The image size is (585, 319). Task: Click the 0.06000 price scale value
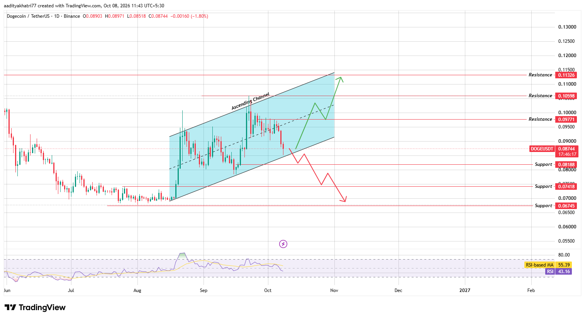click(x=567, y=227)
